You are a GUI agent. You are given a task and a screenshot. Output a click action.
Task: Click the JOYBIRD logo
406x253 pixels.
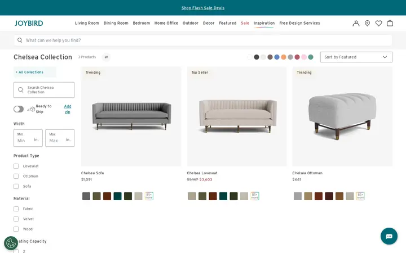pyautogui.click(x=29, y=23)
